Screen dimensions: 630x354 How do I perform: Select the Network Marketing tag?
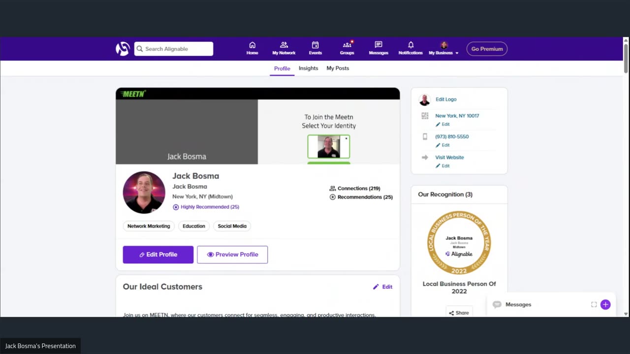(149, 226)
